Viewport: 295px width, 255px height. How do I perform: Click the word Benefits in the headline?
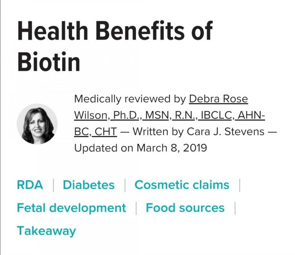coord(140,31)
